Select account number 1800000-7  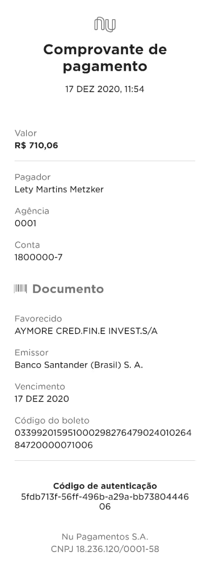tap(38, 257)
